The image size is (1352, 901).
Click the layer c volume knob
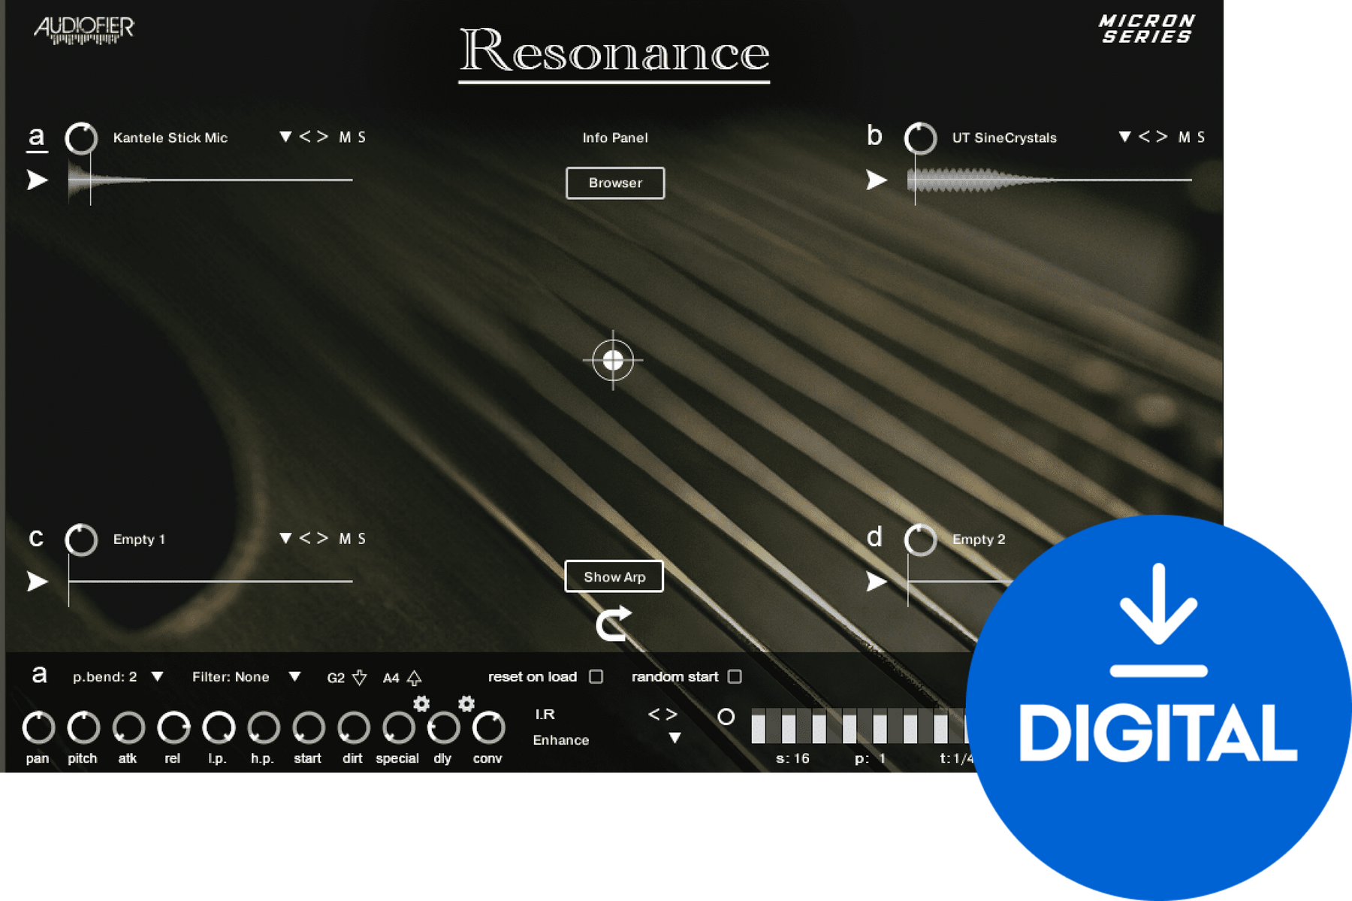point(81,540)
